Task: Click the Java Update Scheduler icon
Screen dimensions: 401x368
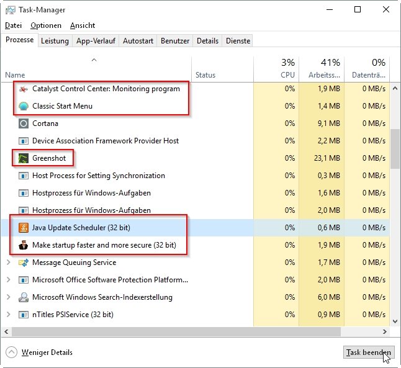Action: (x=24, y=228)
